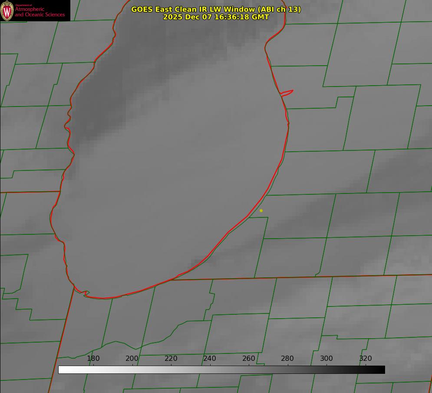Click the colorbar label '200'
Image resolution: width=432 pixels, height=393 pixels.
pyautogui.click(x=132, y=358)
